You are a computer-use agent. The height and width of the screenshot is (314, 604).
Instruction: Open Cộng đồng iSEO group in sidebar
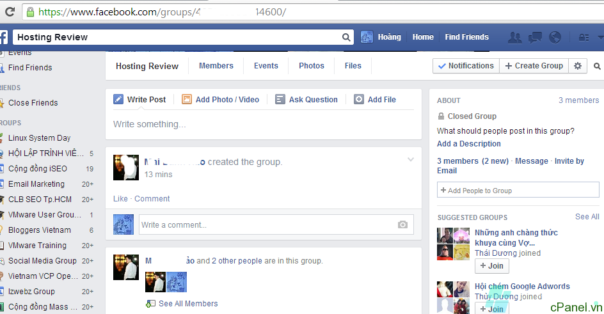[x=38, y=169]
